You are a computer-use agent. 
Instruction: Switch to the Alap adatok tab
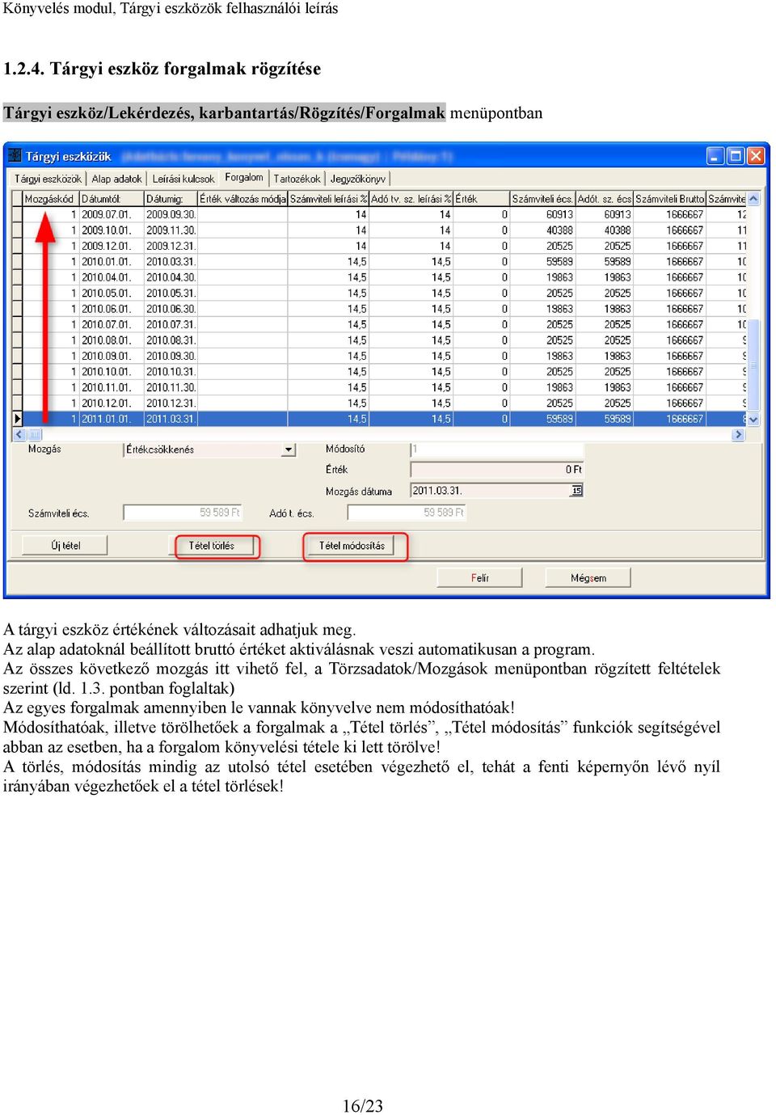click(x=116, y=179)
